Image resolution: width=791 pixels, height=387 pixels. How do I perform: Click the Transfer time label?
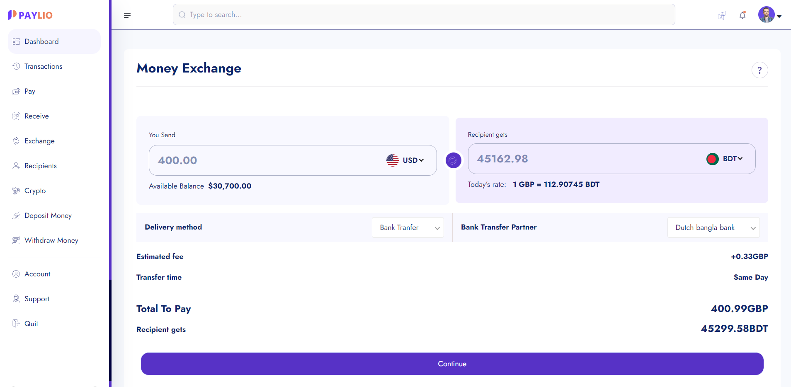point(159,277)
